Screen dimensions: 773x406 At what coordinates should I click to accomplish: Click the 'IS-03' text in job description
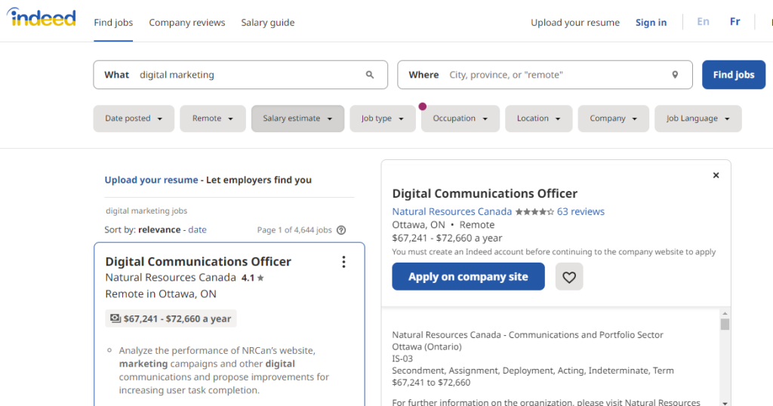pos(403,358)
